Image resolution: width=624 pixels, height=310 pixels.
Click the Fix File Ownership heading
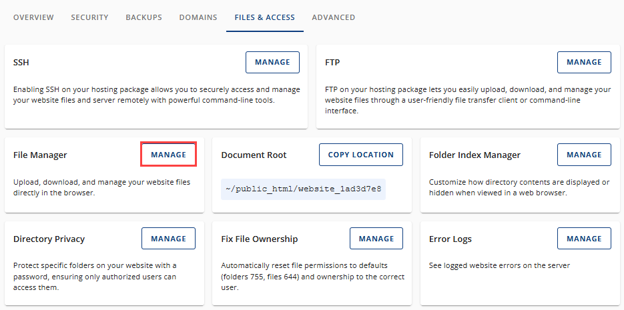coord(260,239)
